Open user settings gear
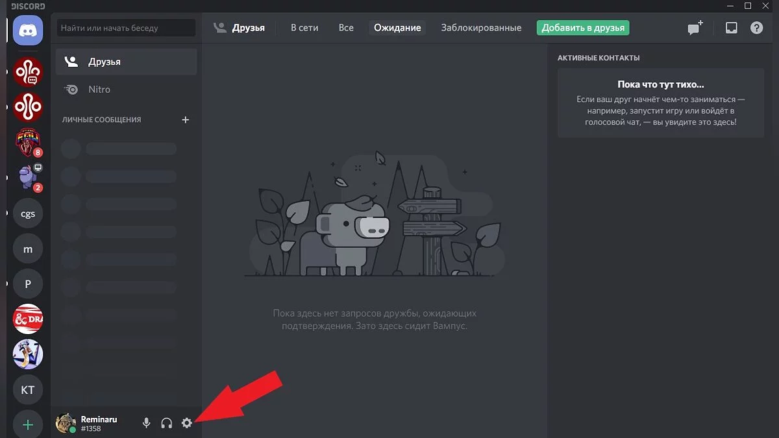 point(187,423)
